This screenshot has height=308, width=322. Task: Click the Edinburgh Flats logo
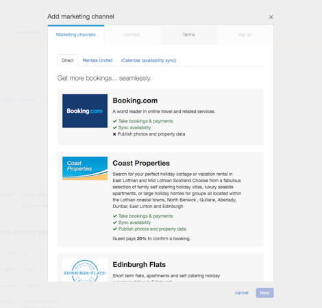pos(85,270)
